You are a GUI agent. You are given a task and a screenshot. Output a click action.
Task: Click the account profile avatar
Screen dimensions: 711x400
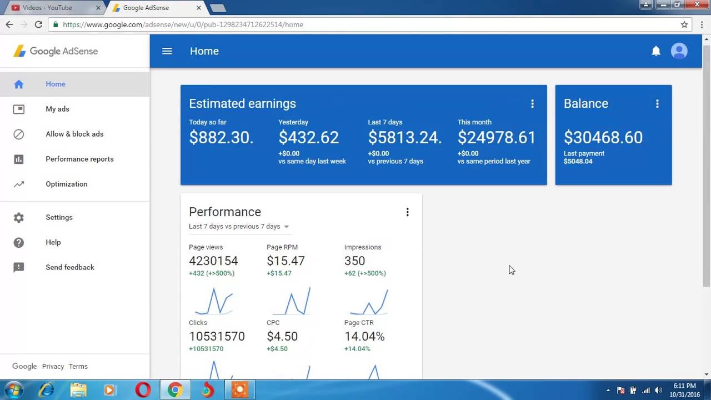click(679, 51)
